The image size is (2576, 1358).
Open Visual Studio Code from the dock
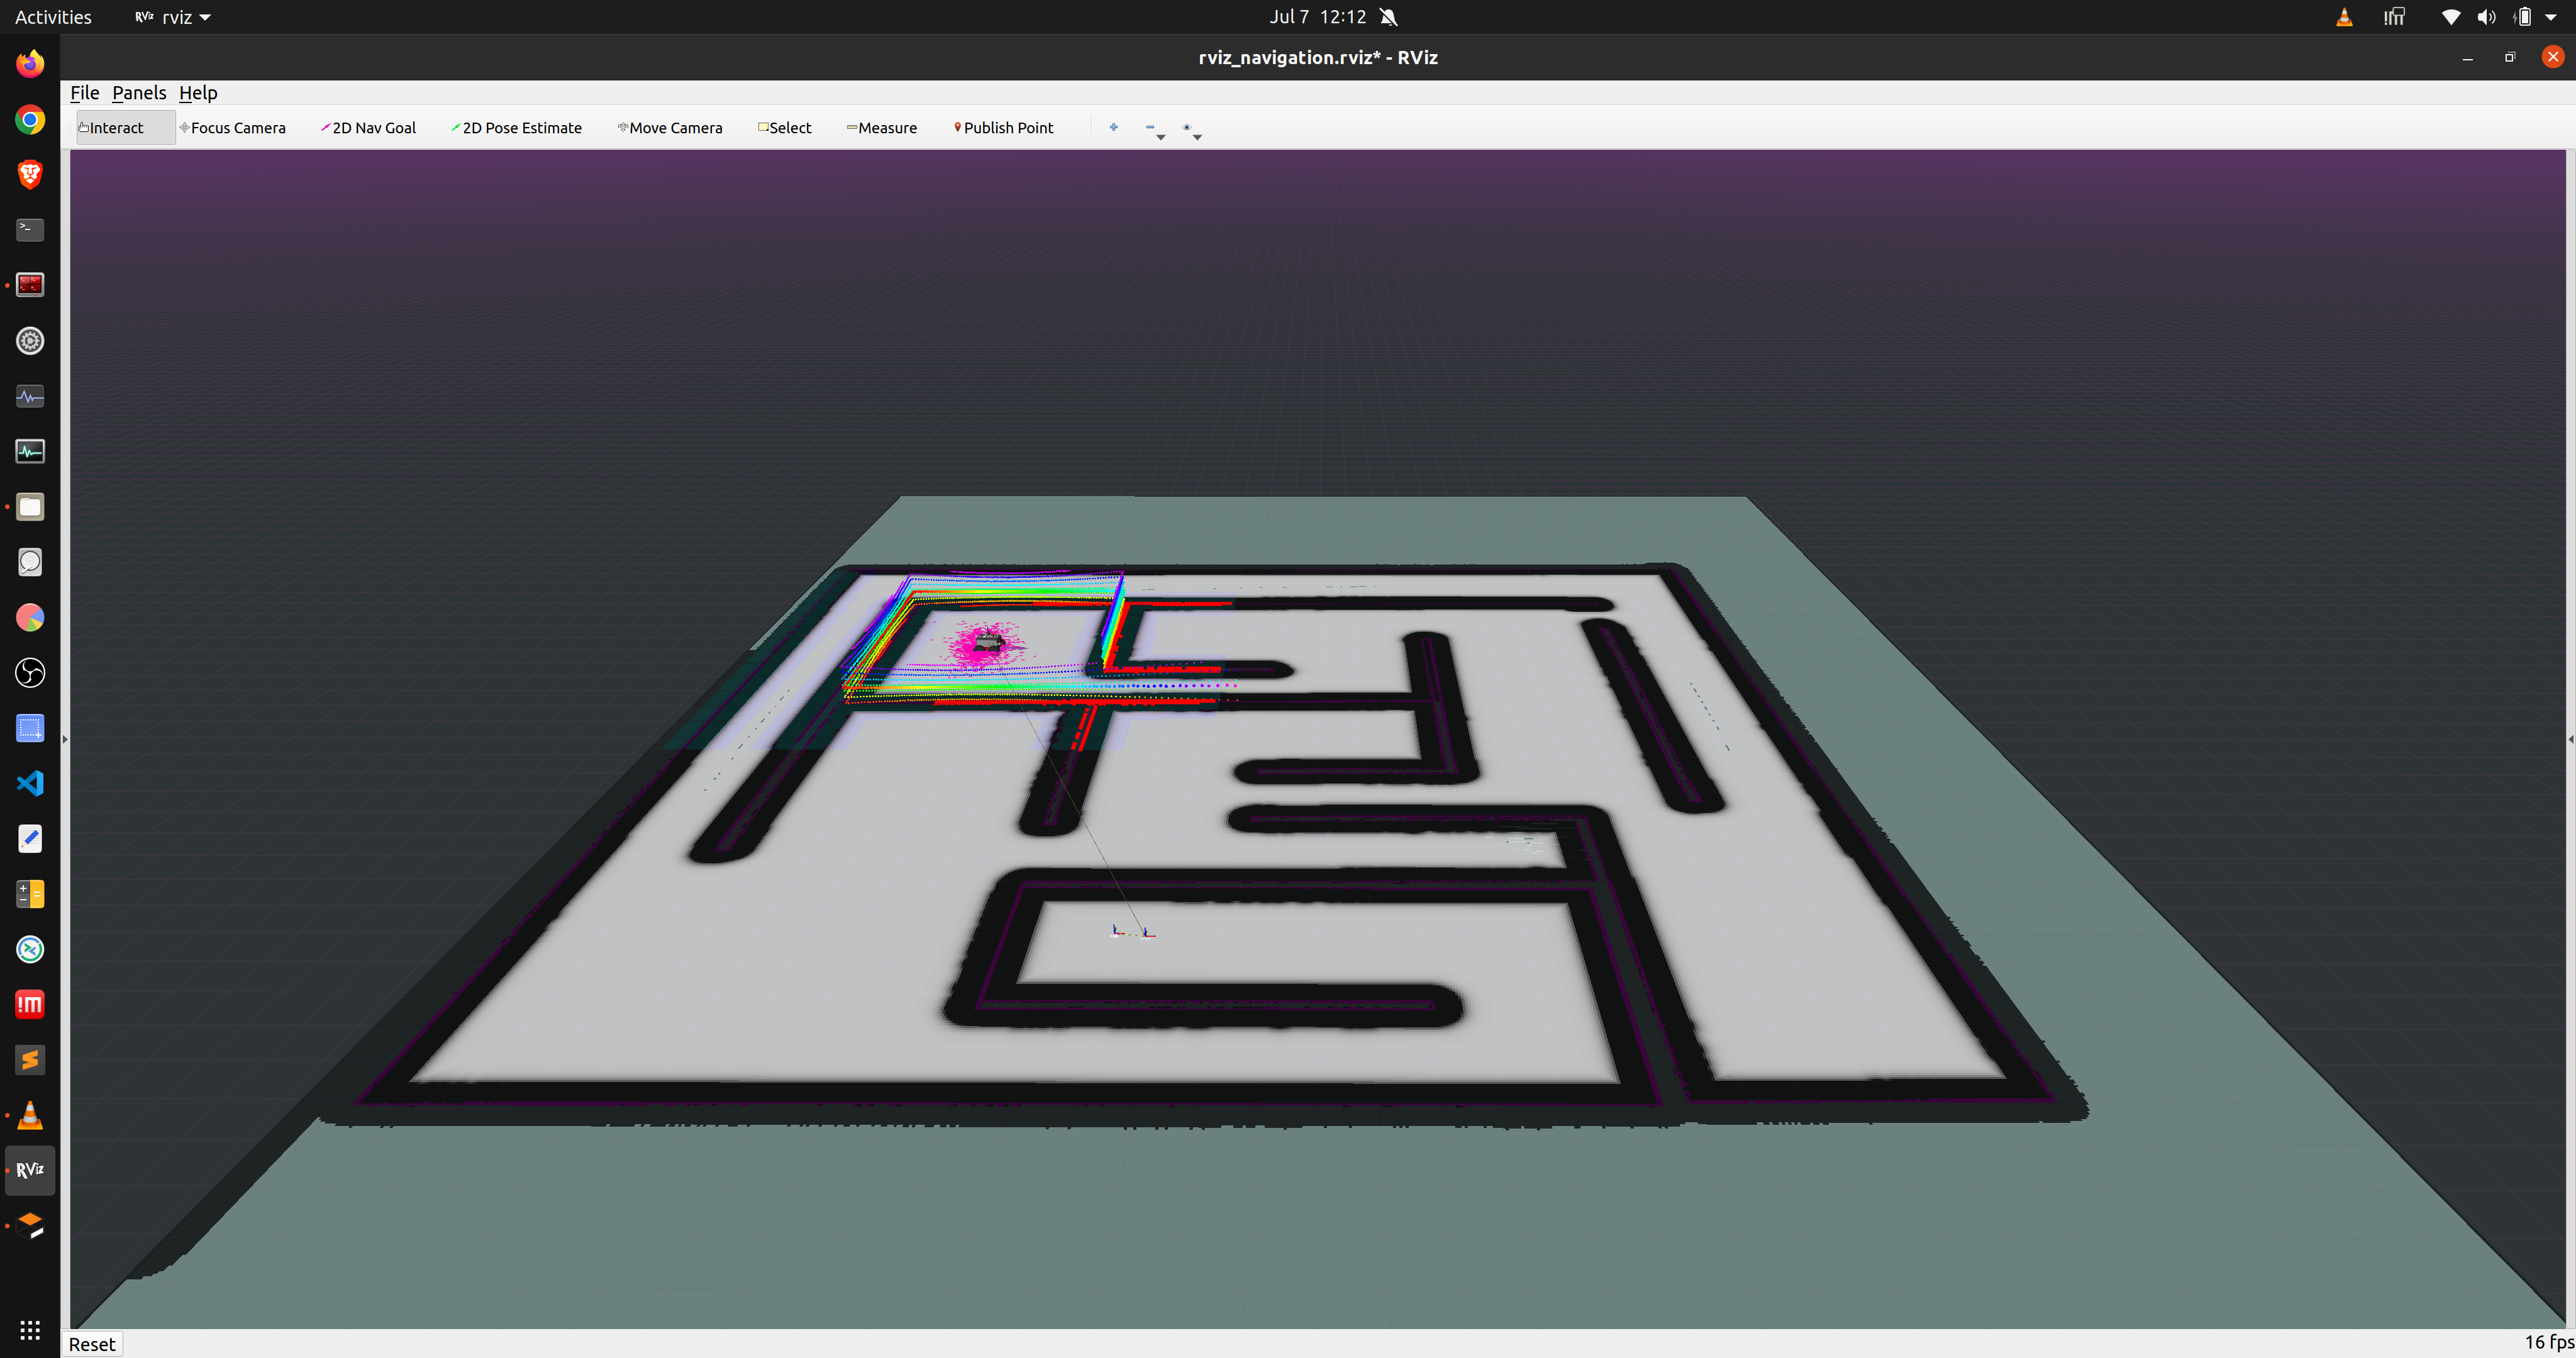pyautogui.click(x=30, y=783)
